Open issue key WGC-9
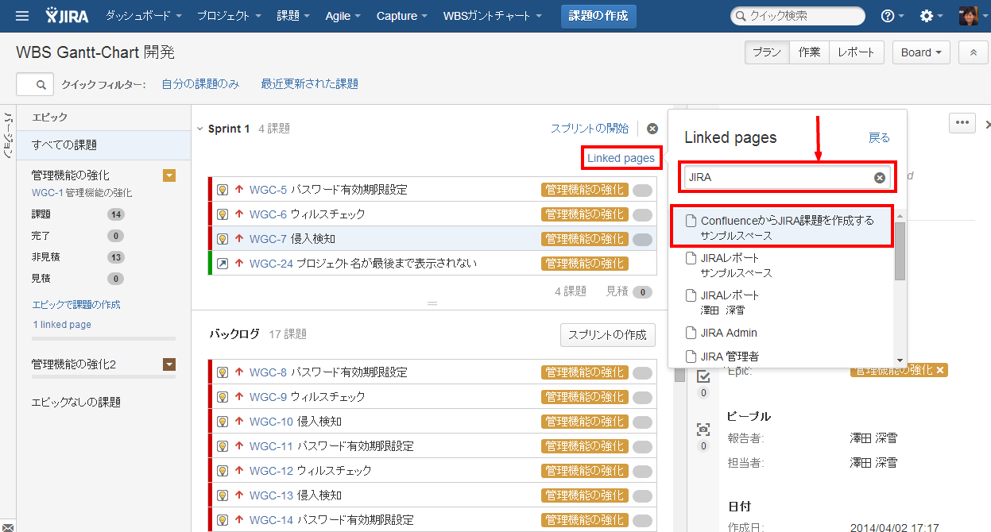This screenshot has width=991, height=532. click(x=268, y=397)
